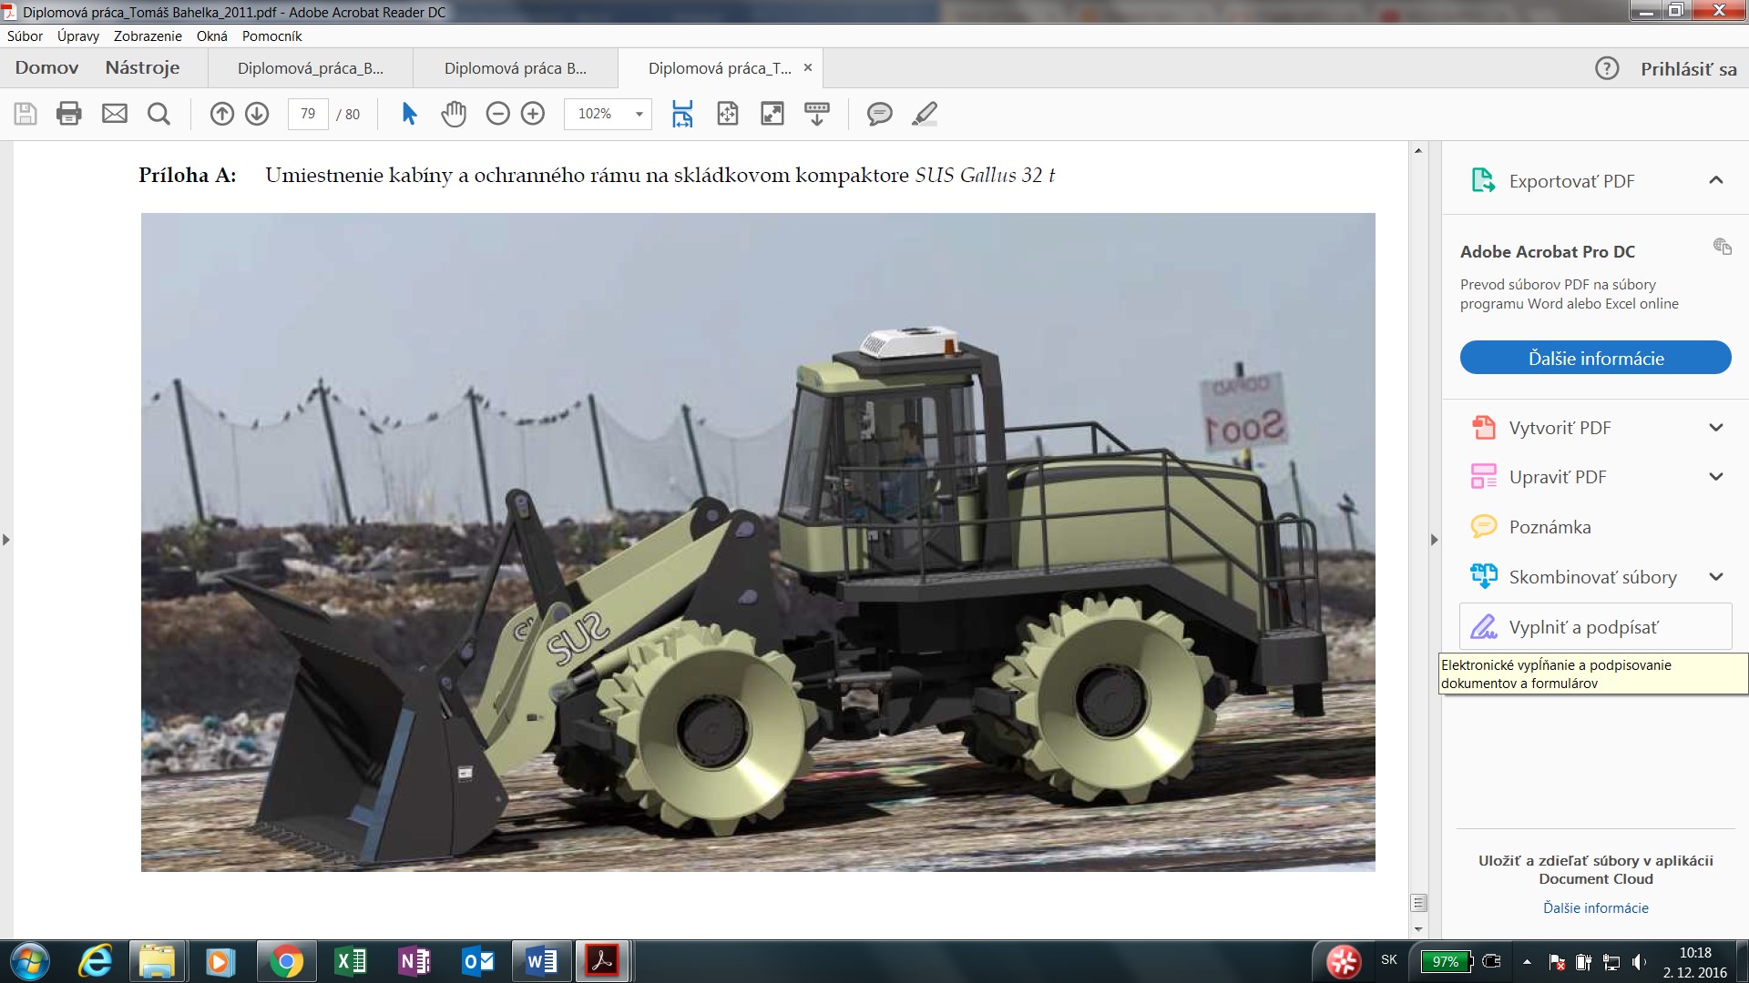Screen dimensions: 1749x983
Task: Click the add comment bubble icon
Action: [x=879, y=114]
